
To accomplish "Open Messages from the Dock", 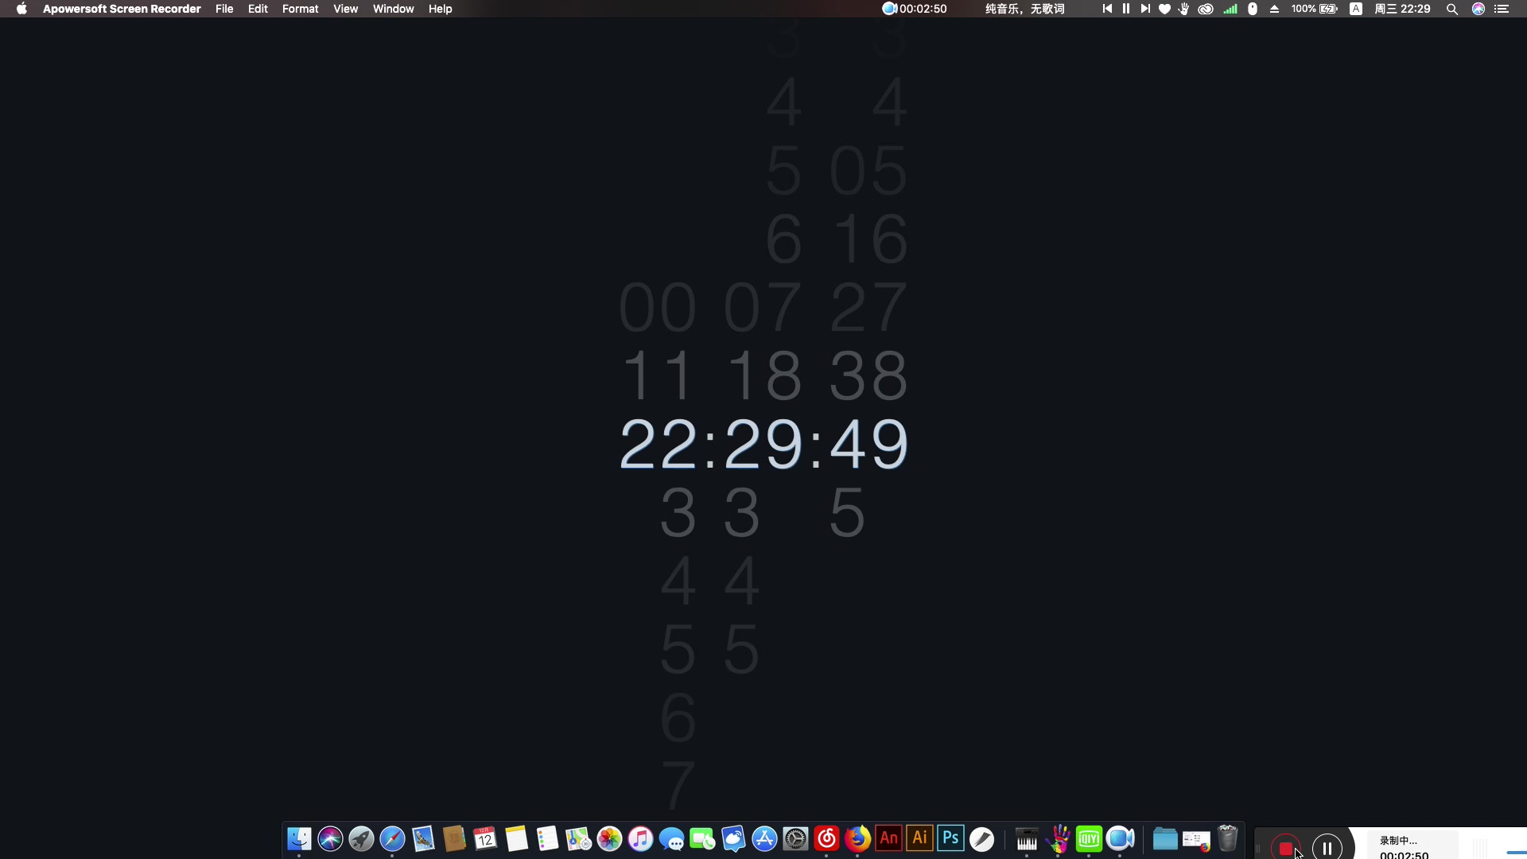I will tap(671, 838).
